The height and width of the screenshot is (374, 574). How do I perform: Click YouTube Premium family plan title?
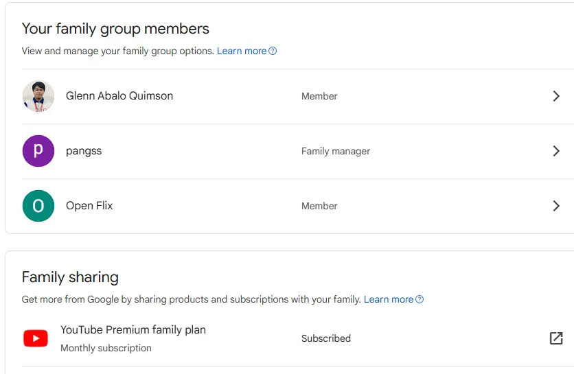[x=133, y=329]
